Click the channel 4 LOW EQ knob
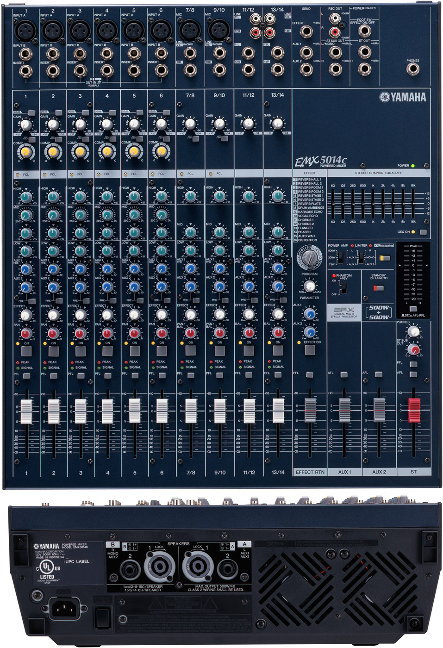 point(107,250)
